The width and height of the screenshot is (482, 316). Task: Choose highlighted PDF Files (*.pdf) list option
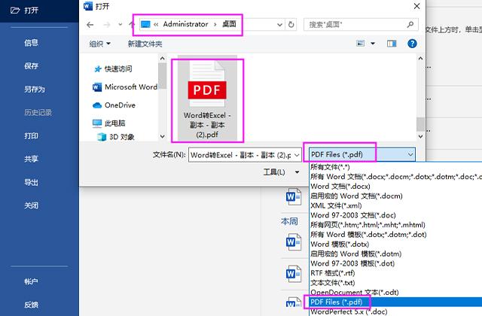click(x=395, y=302)
